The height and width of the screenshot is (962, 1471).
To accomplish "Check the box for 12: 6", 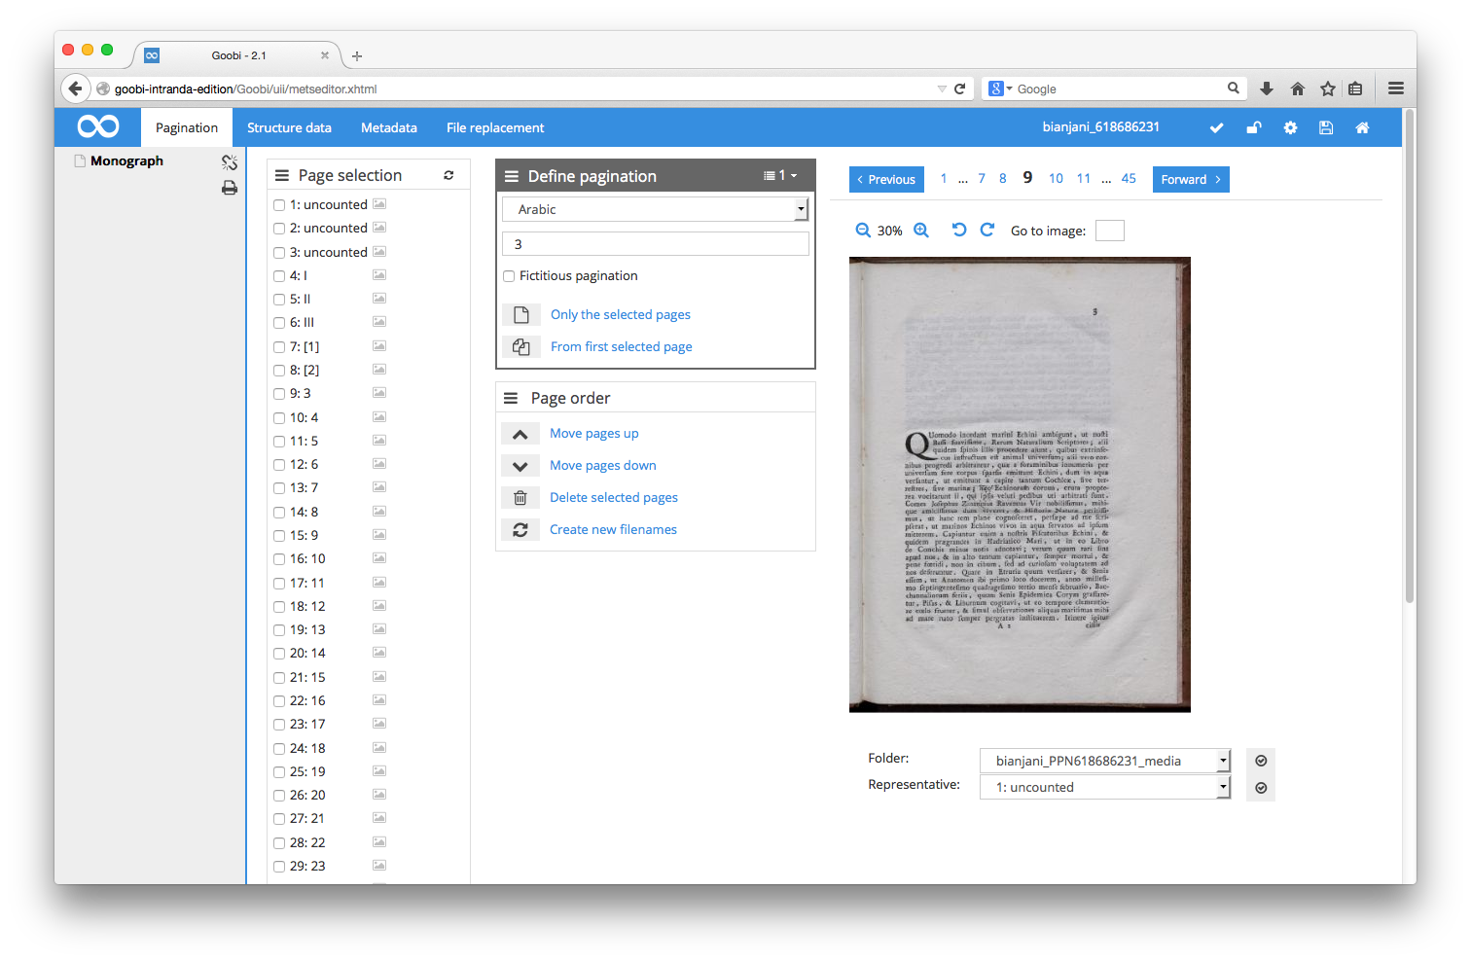I will tap(279, 465).
